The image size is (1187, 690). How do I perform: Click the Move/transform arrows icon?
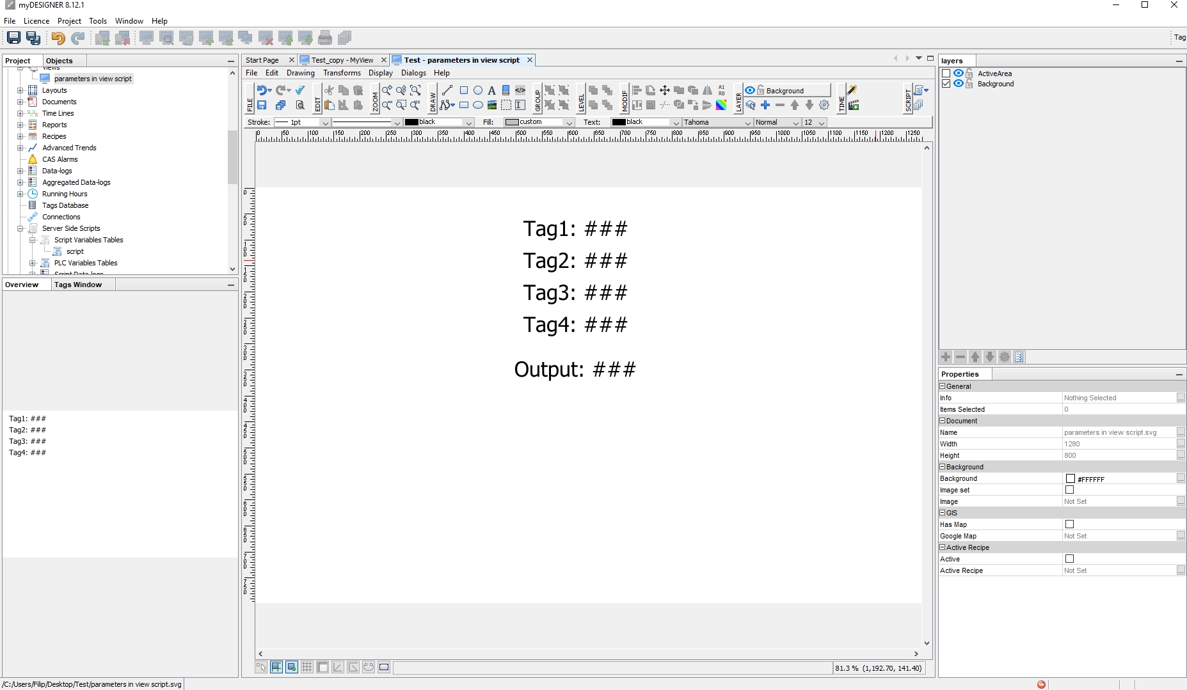point(665,90)
